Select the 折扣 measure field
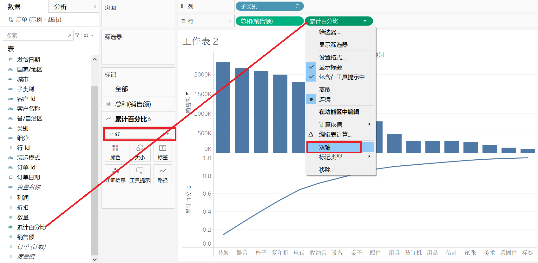538x263 pixels. (x=23, y=207)
